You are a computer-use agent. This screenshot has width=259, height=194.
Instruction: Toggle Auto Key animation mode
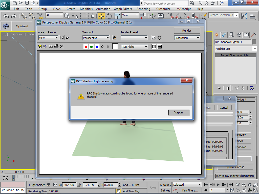pyautogui.click(x=165, y=185)
